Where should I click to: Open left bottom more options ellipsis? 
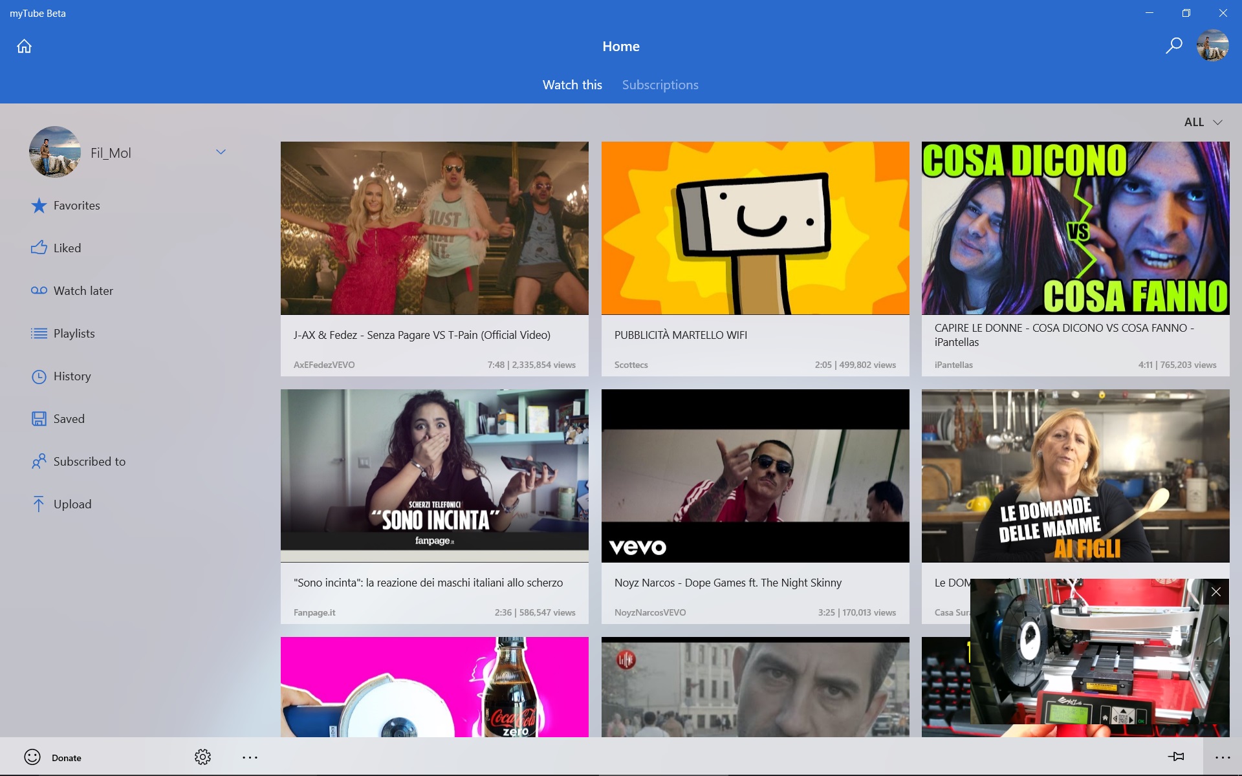(250, 757)
